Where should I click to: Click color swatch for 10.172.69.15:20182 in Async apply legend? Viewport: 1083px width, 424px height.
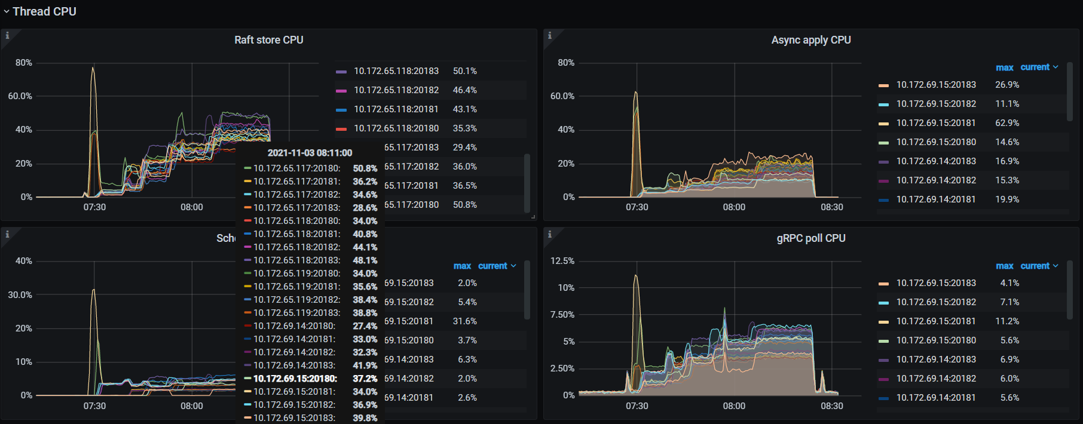click(883, 105)
